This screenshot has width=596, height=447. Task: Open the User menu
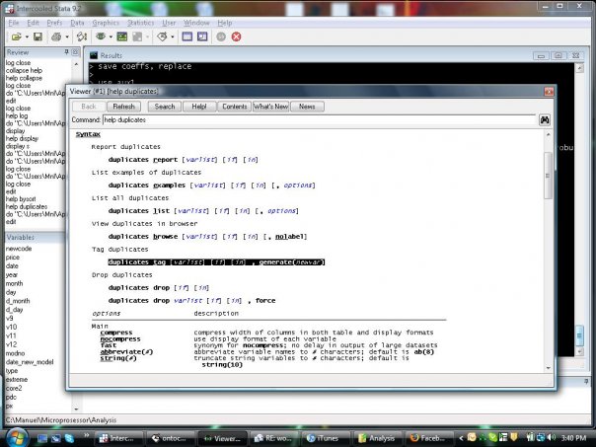pos(169,23)
